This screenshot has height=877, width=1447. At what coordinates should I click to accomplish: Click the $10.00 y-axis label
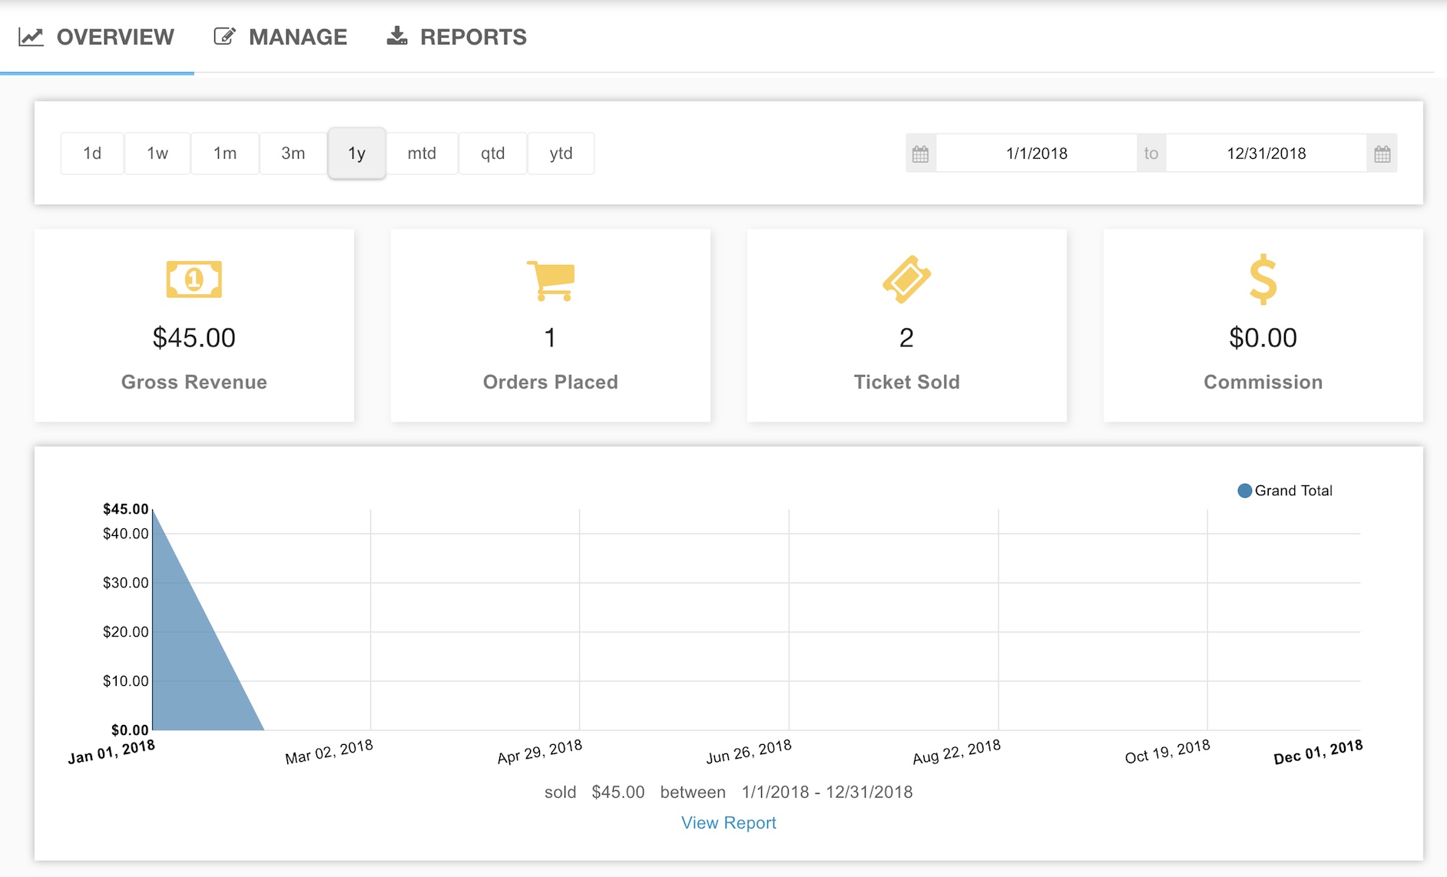[126, 681]
